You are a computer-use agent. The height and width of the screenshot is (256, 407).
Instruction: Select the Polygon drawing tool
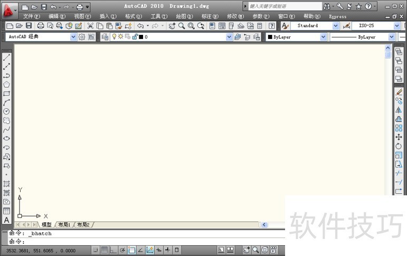6,84
